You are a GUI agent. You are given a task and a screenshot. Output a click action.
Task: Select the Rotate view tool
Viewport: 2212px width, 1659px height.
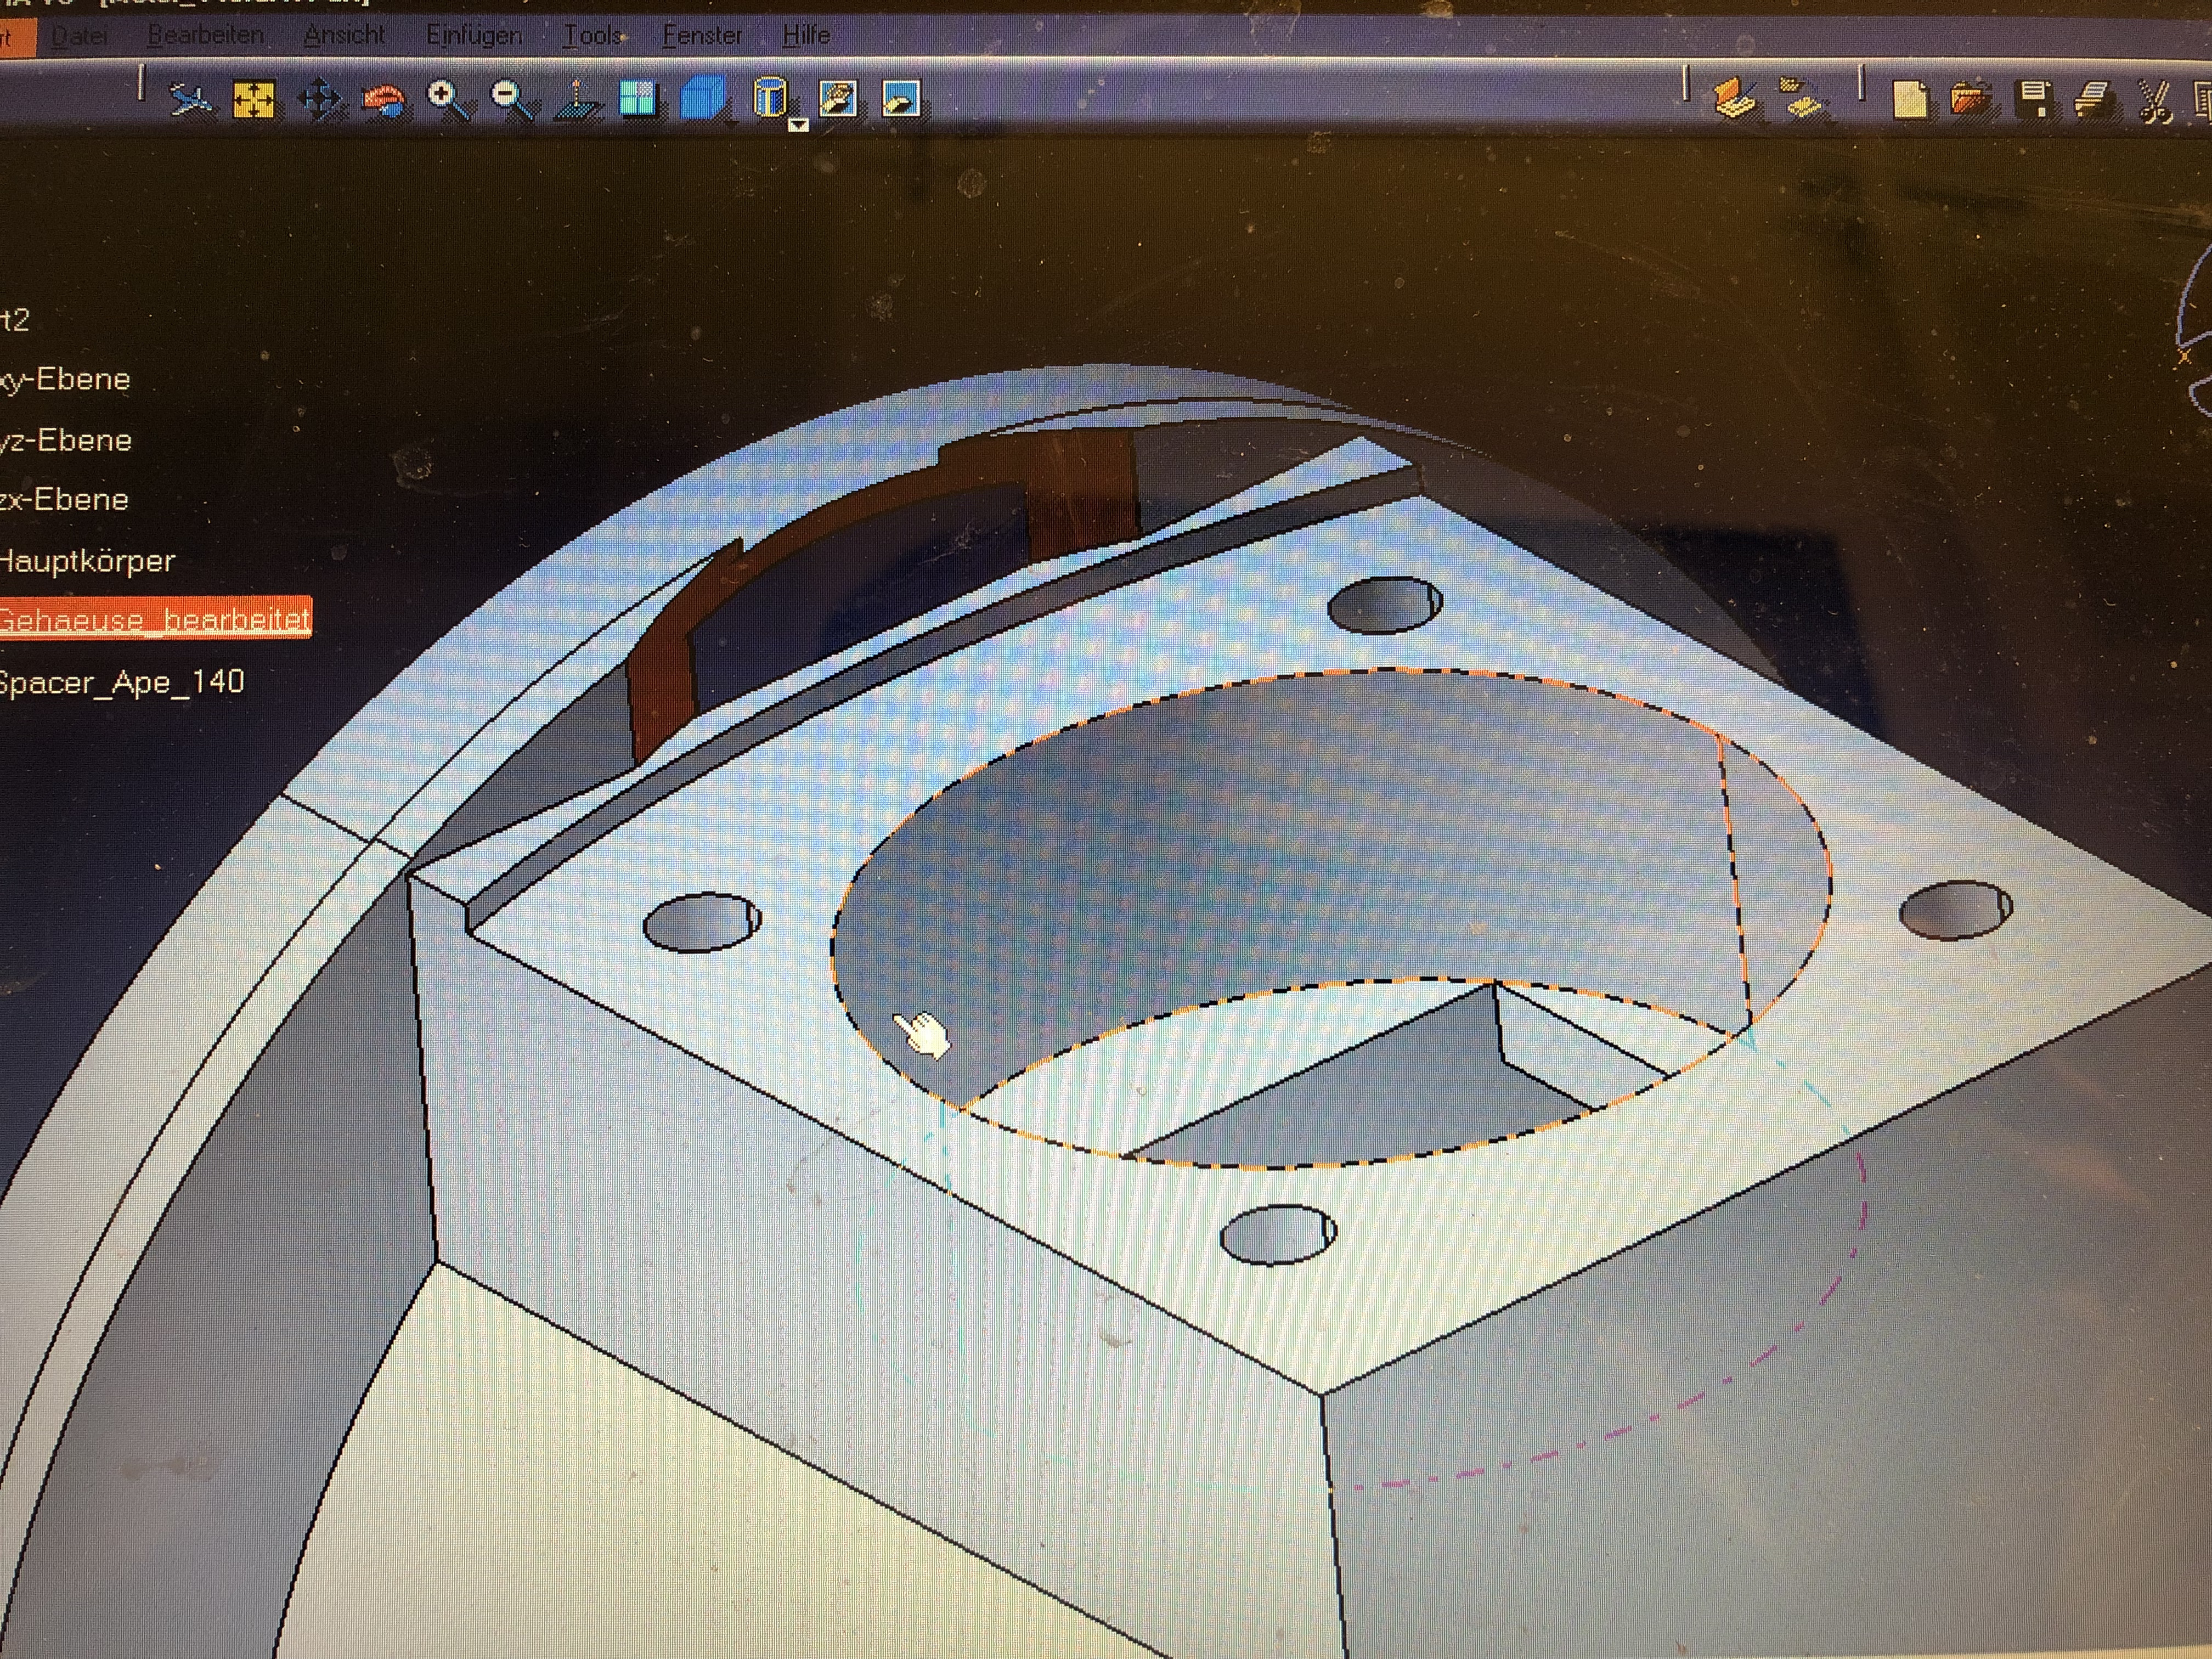[x=384, y=101]
